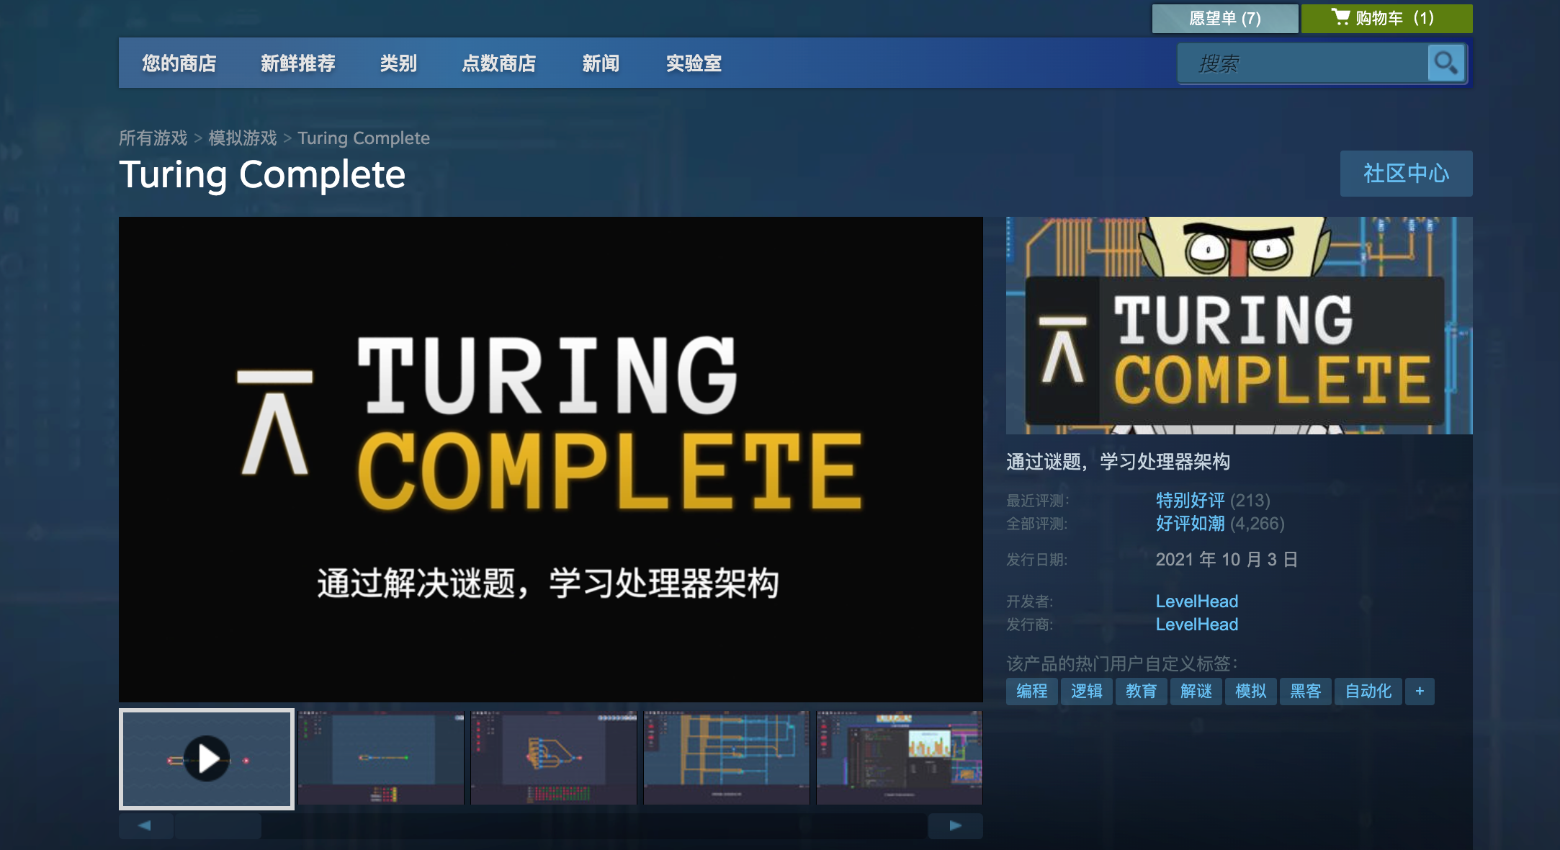The height and width of the screenshot is (850, 1560).
Task: Select the 自动化 tag
Action: tap(1368, 692)
